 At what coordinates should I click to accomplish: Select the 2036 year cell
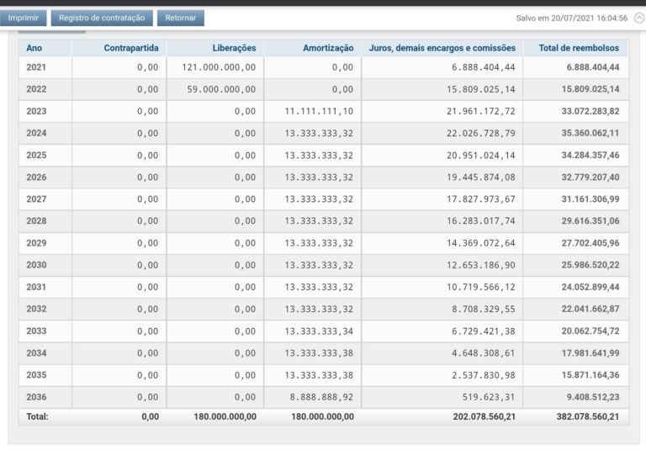tap(36, 397)
